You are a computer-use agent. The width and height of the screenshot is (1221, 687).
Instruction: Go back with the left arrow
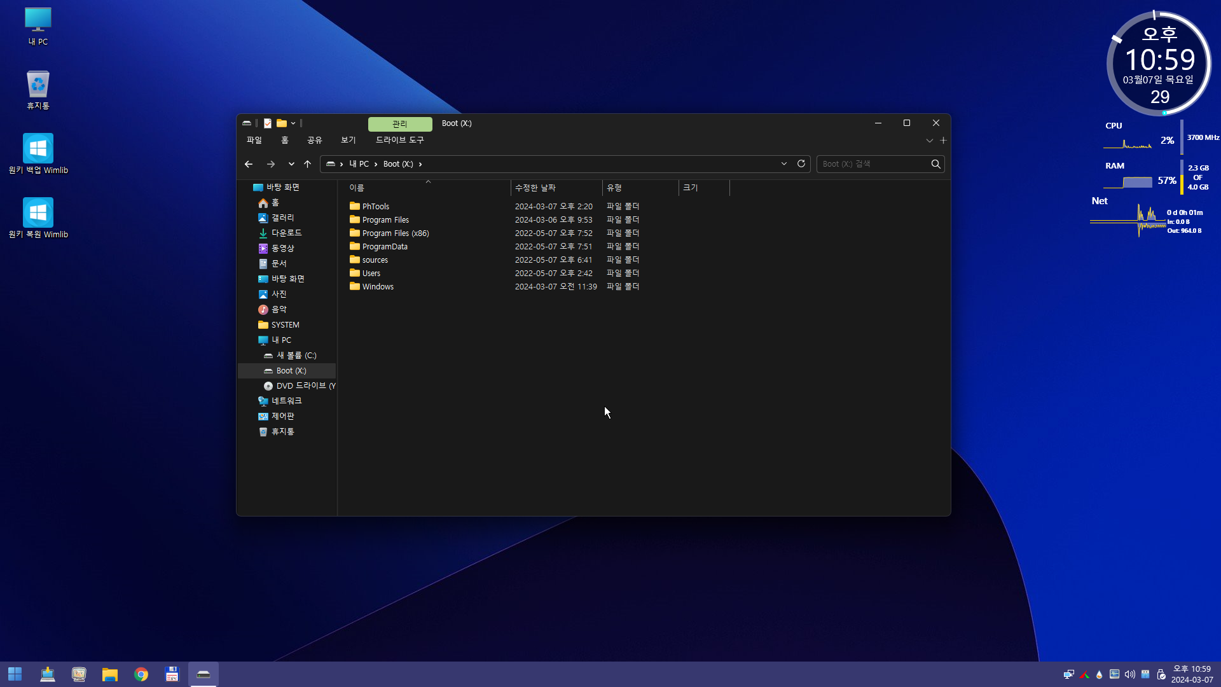pos(249,164)
